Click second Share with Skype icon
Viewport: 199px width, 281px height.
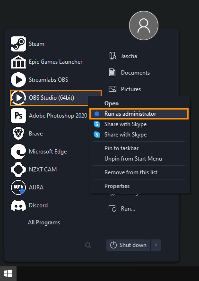[x=97, y=135]
